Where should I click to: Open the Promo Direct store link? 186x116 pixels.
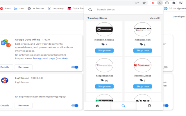[143, 76]
